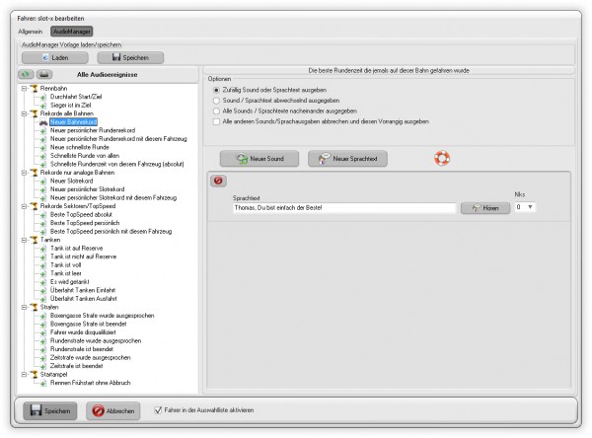Select 'Sound / Sprachtext abwechselnd ausgegeben' option
Viewport: 592px width, 438px height.
(x=217, y=101)
